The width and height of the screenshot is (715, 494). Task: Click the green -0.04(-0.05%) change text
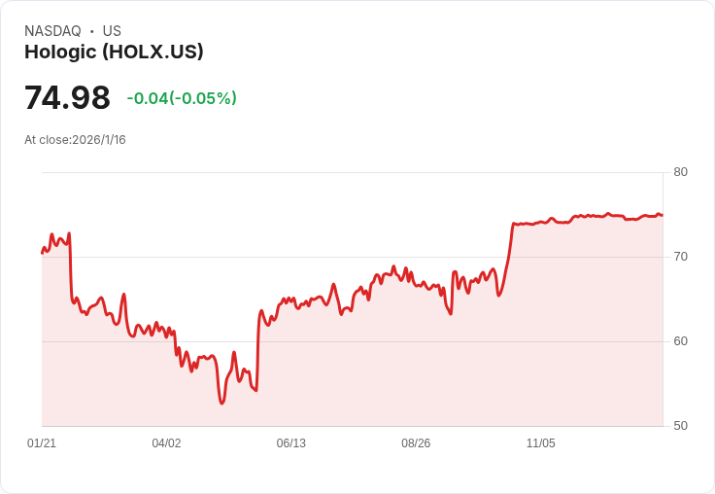pyautogui.click(x=182, y=98)
